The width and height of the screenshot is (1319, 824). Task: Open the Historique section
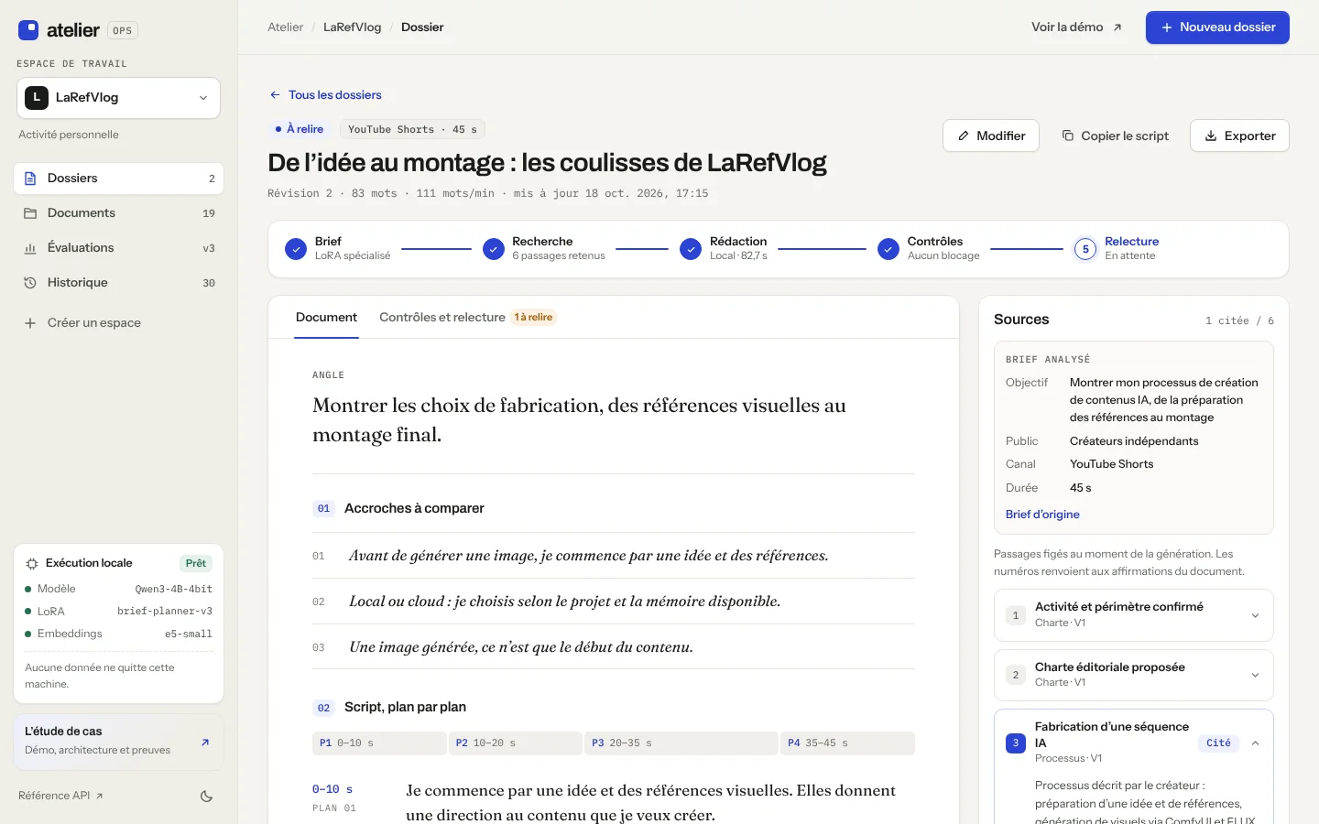pos(118,283)
